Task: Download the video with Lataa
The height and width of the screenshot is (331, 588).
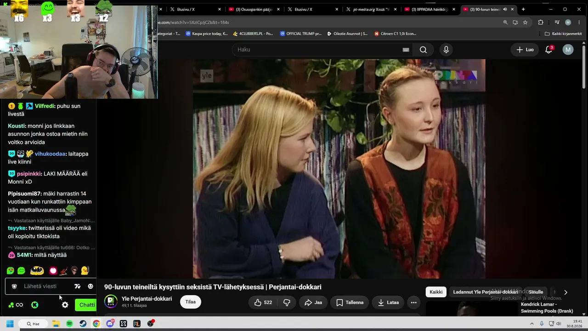Action: pyautogui.click(x=388, y=302)
